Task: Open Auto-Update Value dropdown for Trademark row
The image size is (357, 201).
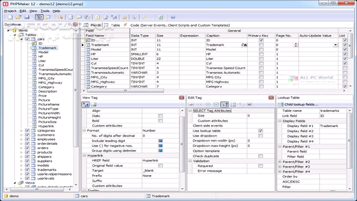Action: click(x=336, y=45)
